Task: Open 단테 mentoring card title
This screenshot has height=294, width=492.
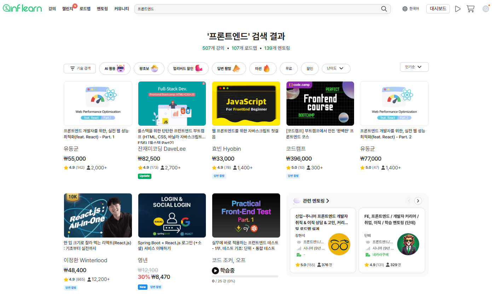Action: [391, 219]
